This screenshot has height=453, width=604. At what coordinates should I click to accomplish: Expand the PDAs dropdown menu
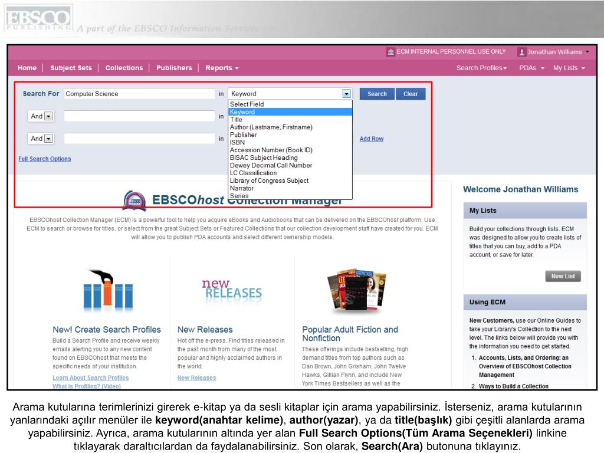pyautogui.click(x=531, y=68)
